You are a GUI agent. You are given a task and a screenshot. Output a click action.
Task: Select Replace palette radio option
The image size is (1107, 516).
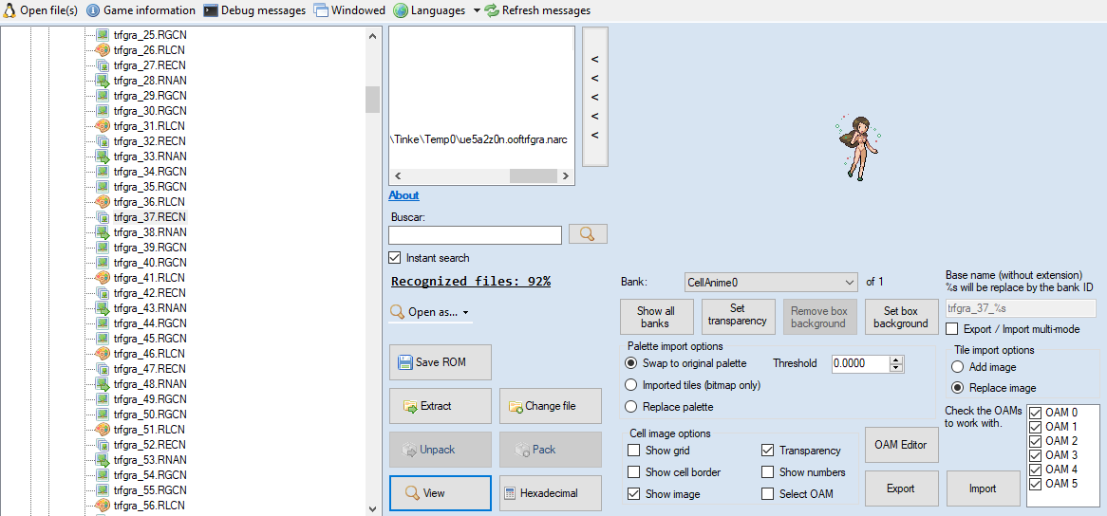[x=631, y=406]
